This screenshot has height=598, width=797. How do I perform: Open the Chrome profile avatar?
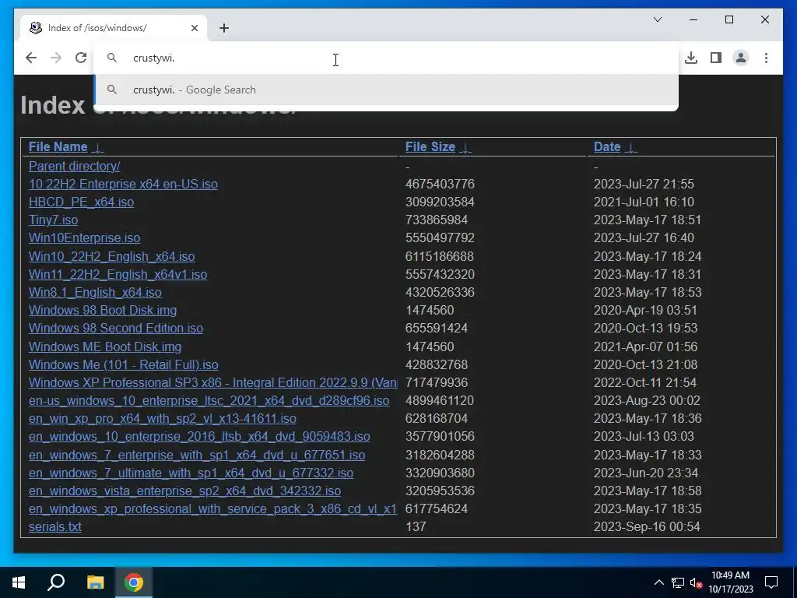pos(741,58)
